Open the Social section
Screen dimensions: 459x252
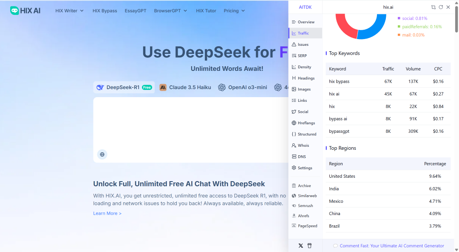pos(305,112)
